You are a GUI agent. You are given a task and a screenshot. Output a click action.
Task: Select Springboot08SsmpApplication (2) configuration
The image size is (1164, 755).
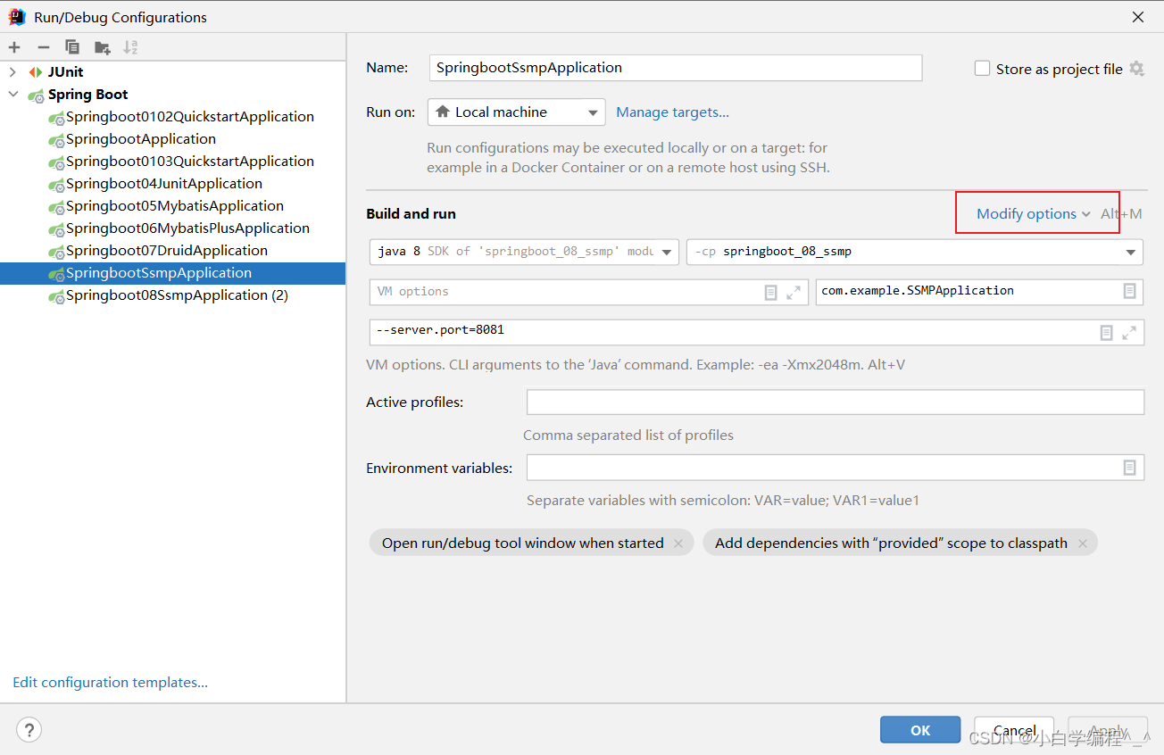click(x=177, y=295)
